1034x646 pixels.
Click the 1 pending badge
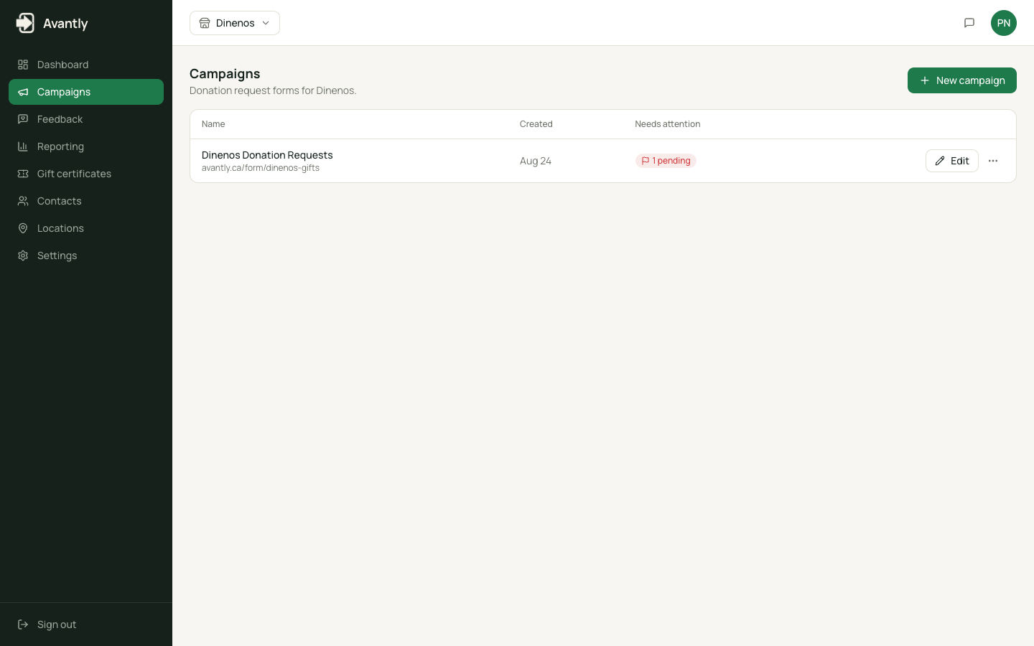click(x=666, y=161)
